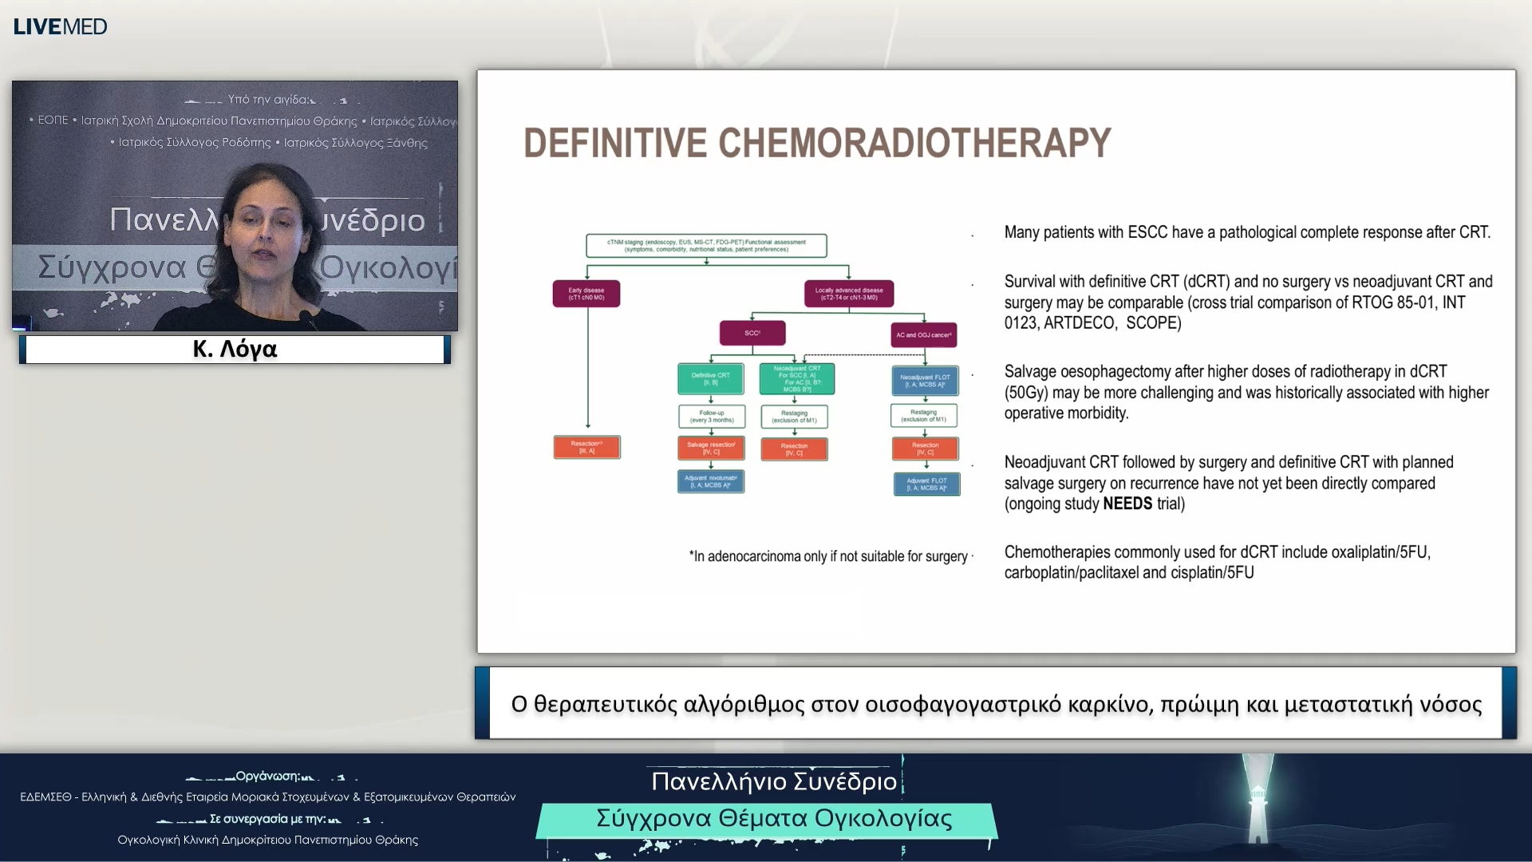The height and width of the screenshot is (862, 1532).
Task: Click the SCC flowchart node
Action: click(752, 333)
